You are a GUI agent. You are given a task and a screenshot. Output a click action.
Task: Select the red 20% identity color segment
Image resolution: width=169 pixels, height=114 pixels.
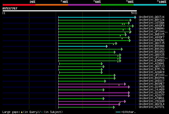tap(19, 5)
